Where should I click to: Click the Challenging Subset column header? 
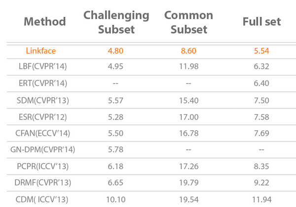116,22
